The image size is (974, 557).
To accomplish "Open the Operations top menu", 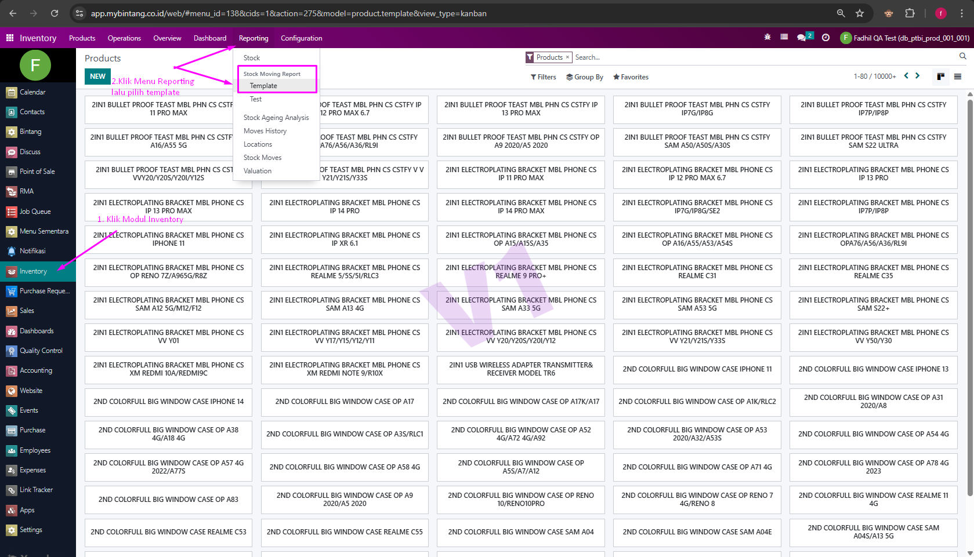I will tap(124, 38).
